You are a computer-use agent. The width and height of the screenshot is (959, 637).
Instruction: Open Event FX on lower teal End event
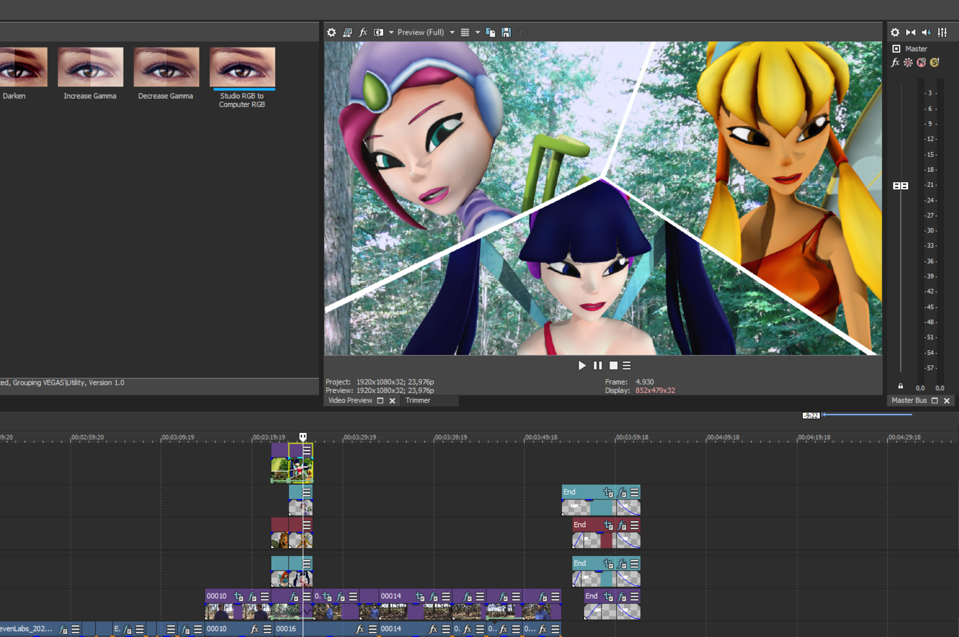[622, 564]
